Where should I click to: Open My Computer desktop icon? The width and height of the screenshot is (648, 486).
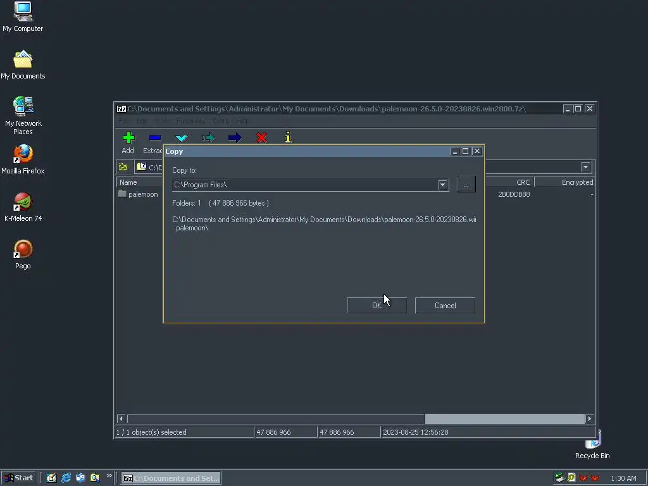click(x=23, y=17)
